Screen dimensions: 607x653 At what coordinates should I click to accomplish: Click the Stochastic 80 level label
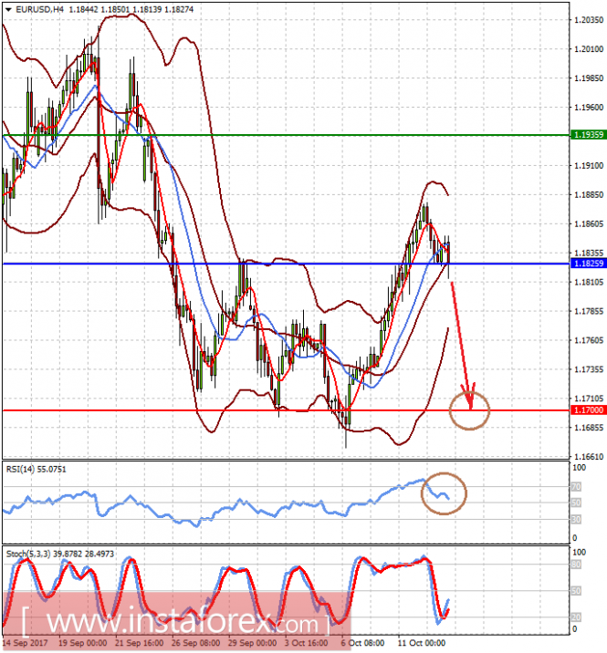click(576, 565)
